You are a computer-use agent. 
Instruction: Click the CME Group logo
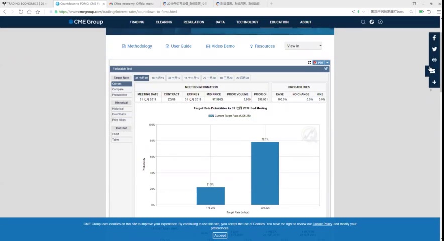click(86, 22)
